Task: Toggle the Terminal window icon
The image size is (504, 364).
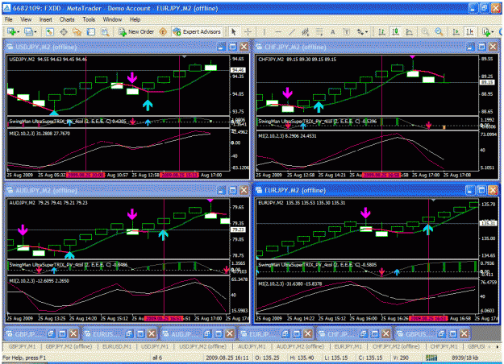Action: coord(91,31)
